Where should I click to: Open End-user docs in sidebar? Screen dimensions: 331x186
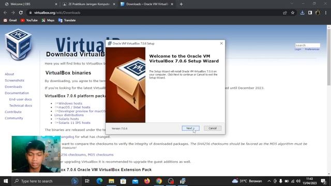tap(20, 99)
